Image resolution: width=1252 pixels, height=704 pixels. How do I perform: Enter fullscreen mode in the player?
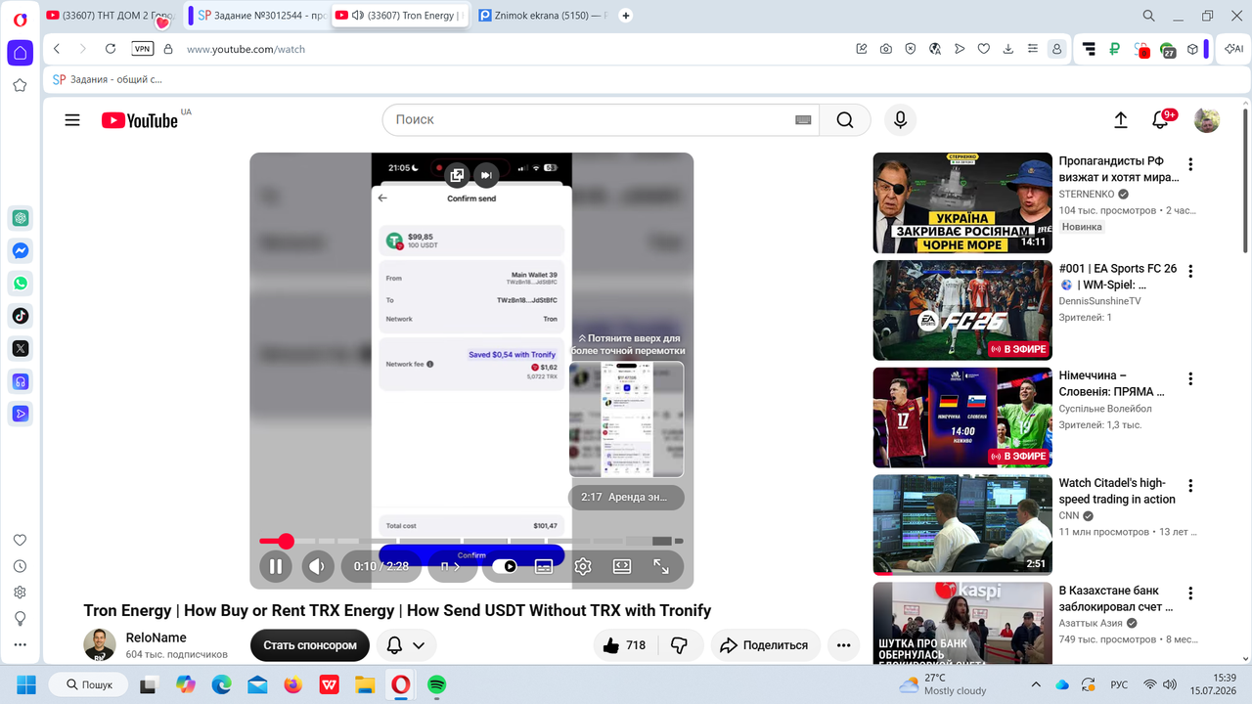pos(661,566)
